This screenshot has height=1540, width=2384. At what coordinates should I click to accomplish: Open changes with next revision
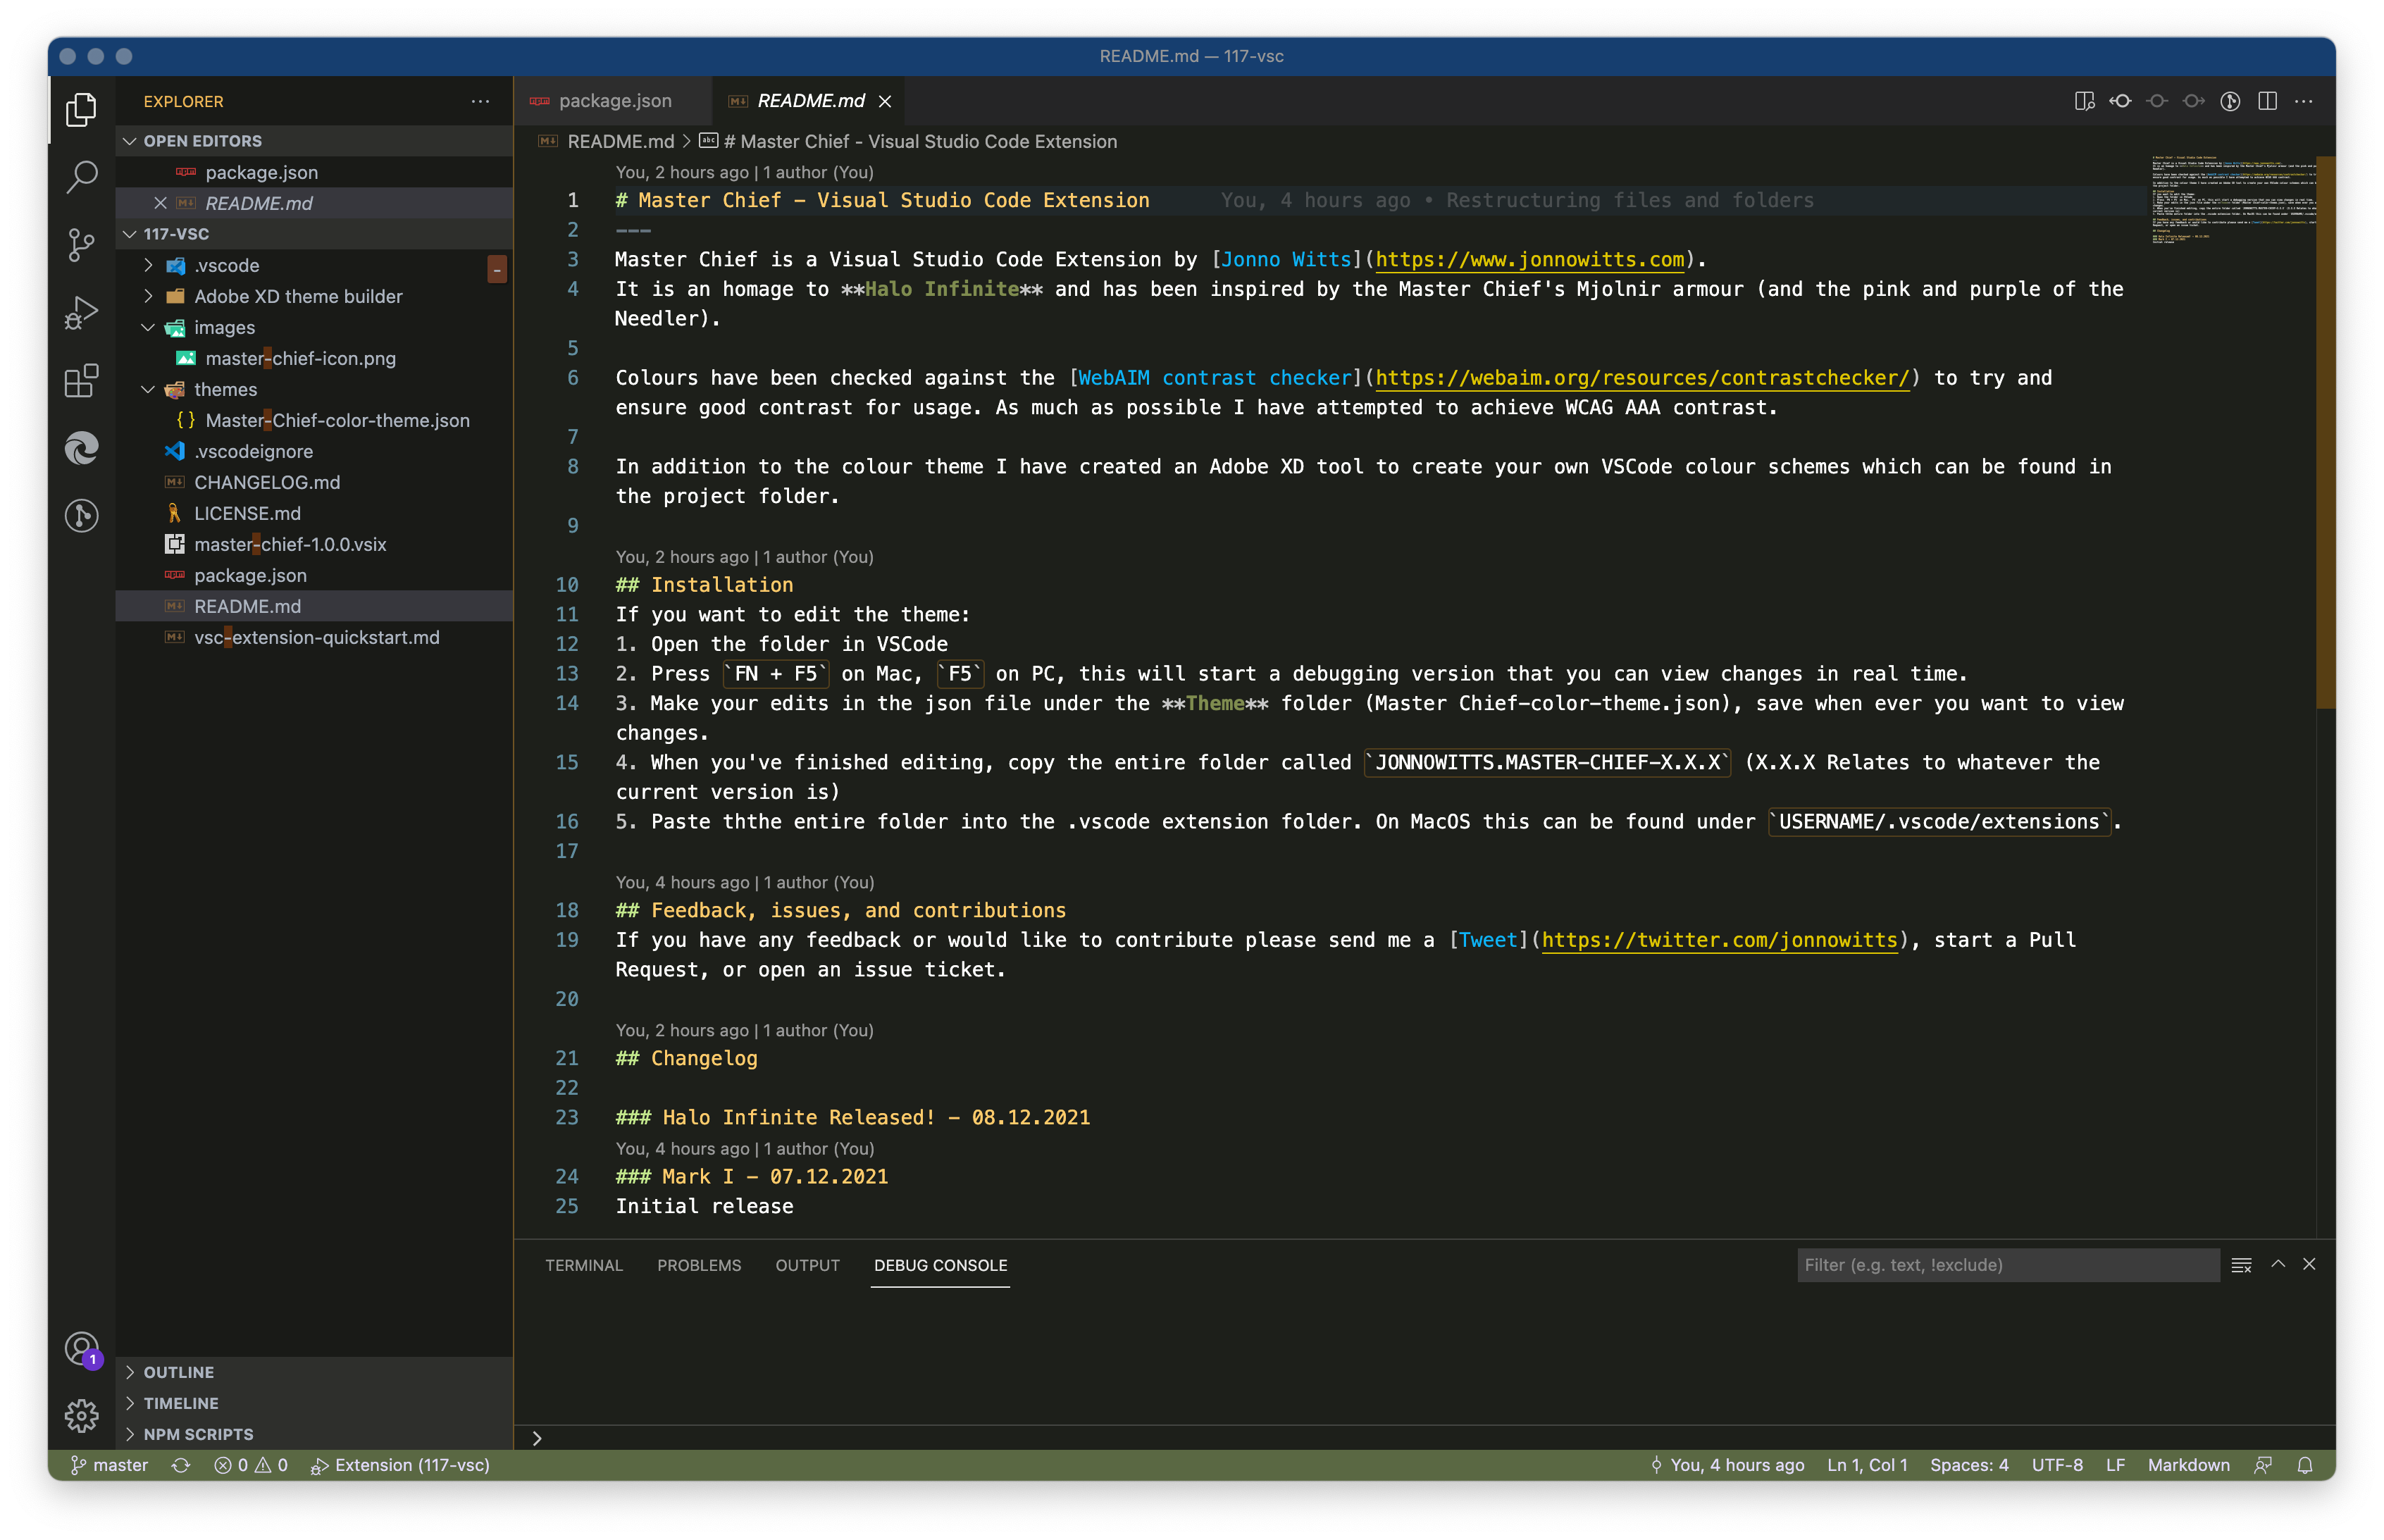[2193, 101]
